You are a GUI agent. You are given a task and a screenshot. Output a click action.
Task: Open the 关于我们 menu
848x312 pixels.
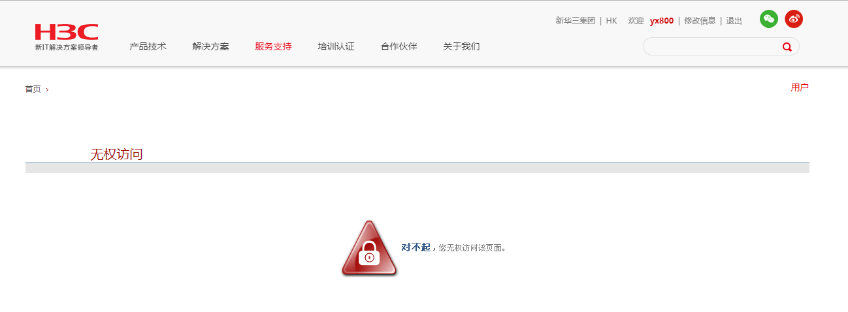461,46
